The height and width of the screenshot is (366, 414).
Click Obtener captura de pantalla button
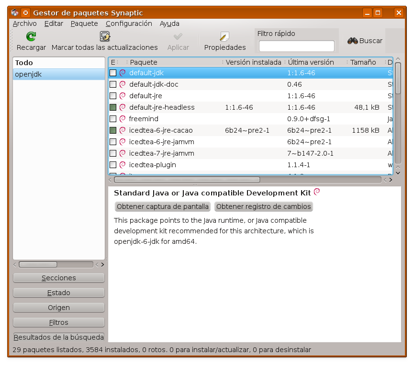coord(163,206)
